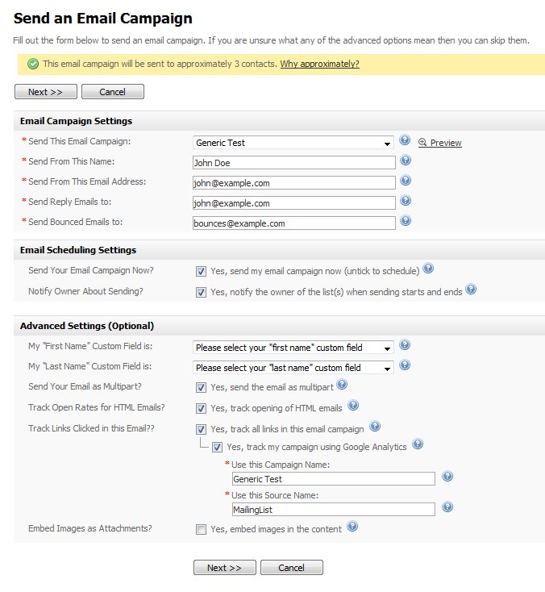The width and height of the screenshot is (545, 592).
Task: Click the bottom Cancel button
Action: tap(291, 568)
